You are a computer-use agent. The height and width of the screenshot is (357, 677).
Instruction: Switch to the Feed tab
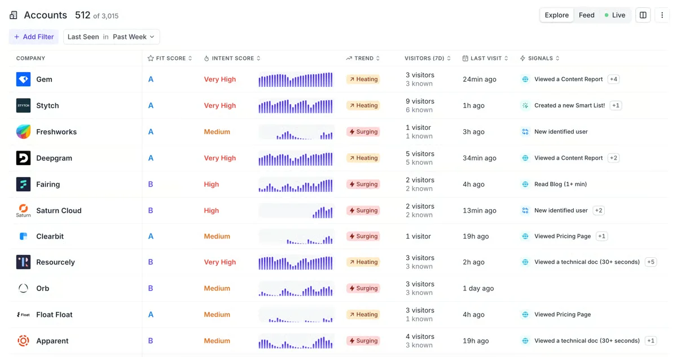(x=586, y=15)
